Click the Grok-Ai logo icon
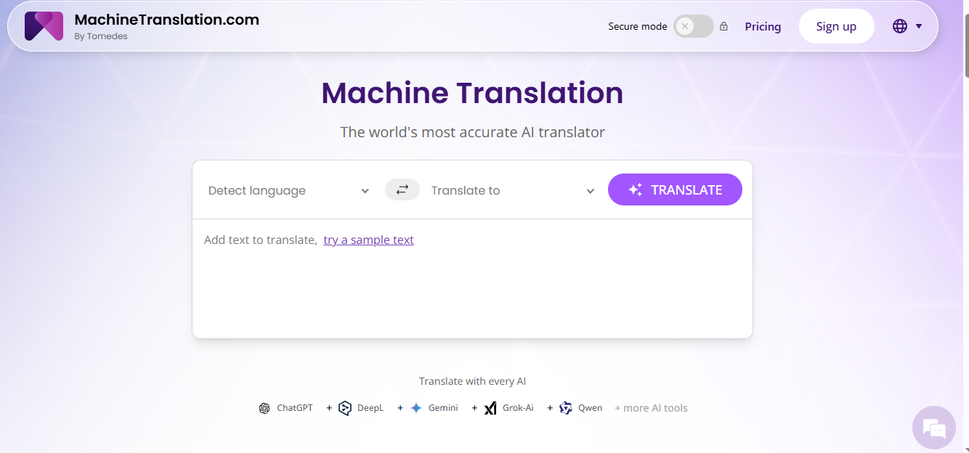The height and width of the screenshot is (453, 969). (490, 408)
